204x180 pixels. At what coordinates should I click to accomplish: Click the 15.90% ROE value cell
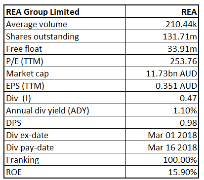coord(162,172)
